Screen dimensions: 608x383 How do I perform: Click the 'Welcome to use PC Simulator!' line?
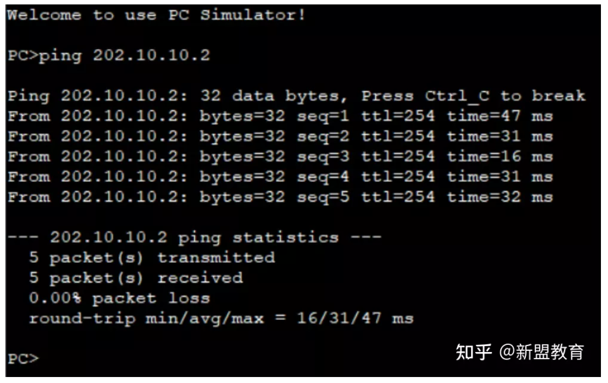(x=156, y=15)
